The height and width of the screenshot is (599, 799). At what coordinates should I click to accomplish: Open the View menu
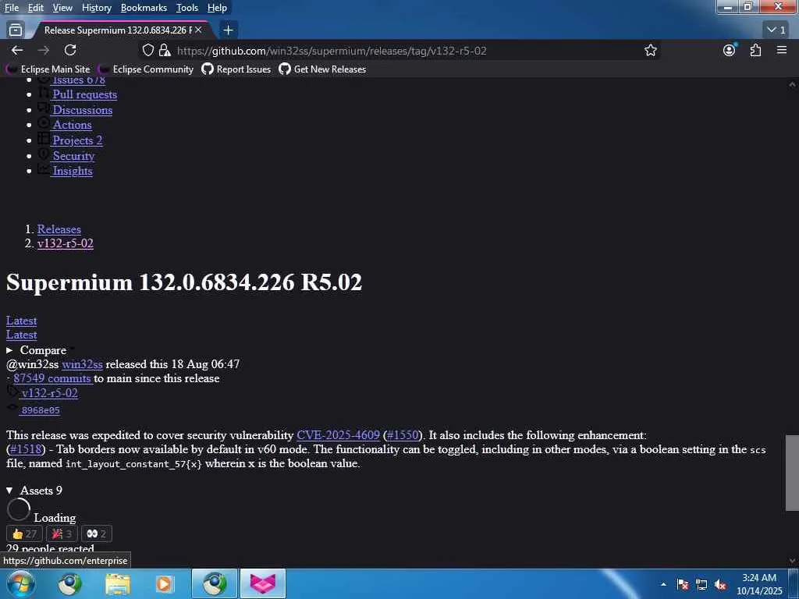click(62, 8)
